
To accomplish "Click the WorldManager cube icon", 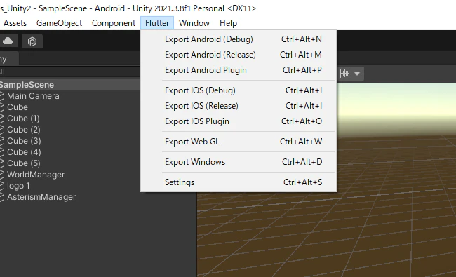I will tap(1, 175).
